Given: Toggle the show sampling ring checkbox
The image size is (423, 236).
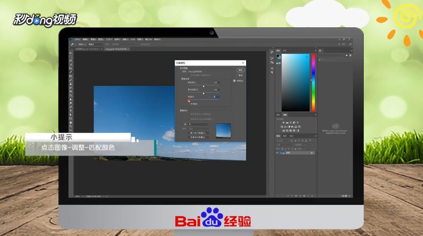Looking at the screenshot, I should pos(139,44).
